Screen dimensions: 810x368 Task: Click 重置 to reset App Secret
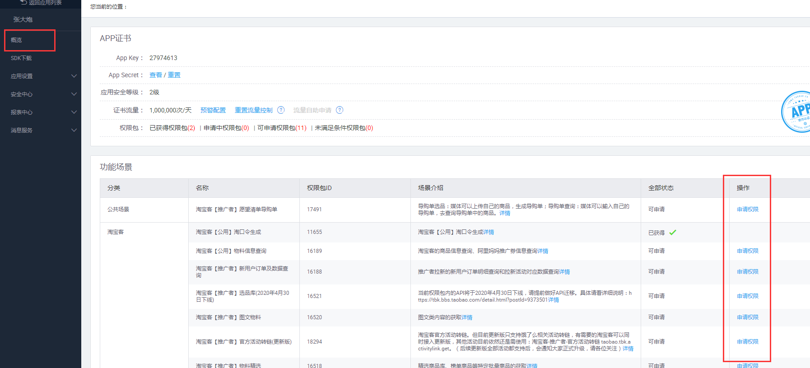(x=174, y=75)
